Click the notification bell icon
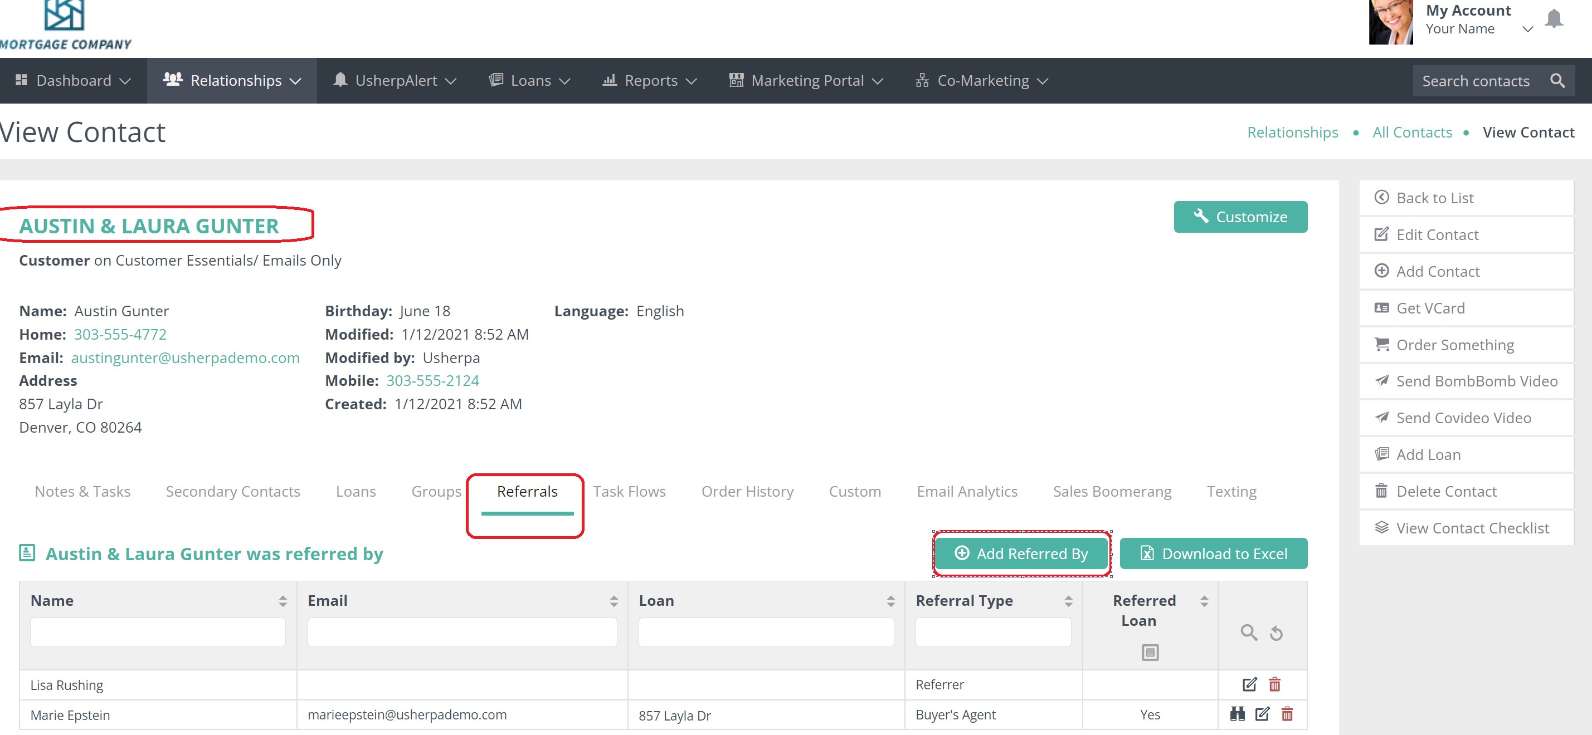This screenshot has height=735, width=1592. (x=1553, y=19)
